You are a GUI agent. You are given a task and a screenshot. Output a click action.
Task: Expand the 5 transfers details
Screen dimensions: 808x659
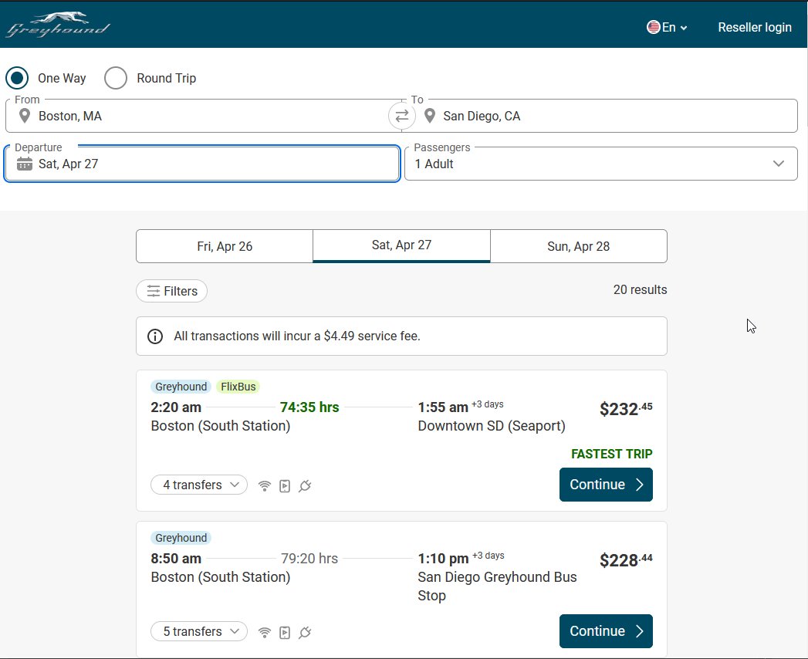coord(199,631)
